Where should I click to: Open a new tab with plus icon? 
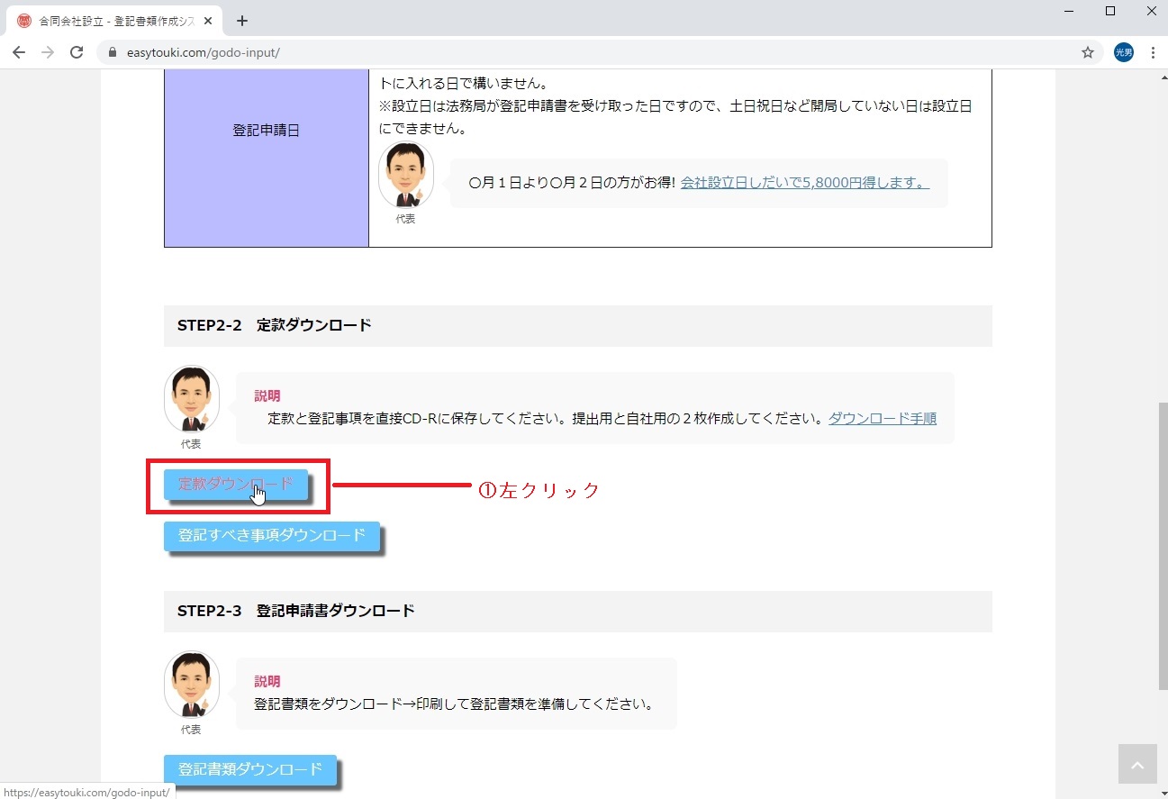click(241, 21)
